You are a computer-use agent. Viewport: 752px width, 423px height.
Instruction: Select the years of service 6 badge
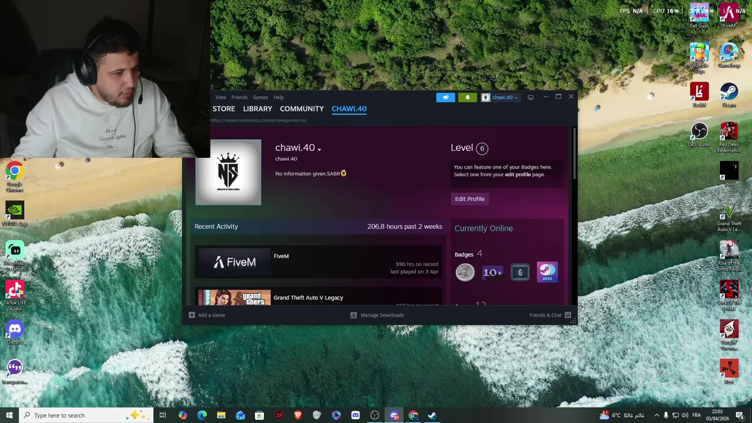click(520, 272)
